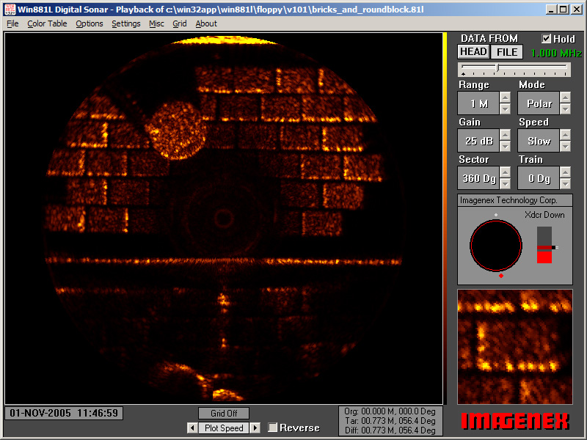Decrease the Gain setting with the down arrow

click(x=507, y=145)
